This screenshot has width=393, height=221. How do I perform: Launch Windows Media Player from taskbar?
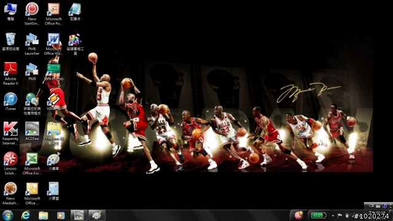61,215
